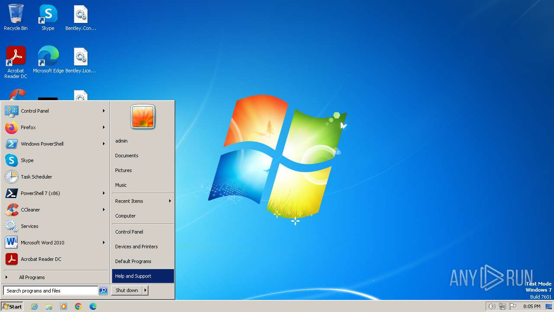The width and height of the screenshot is (554, 312).
Task: Launch Skype from Start menu list
Action: [55, 160]
